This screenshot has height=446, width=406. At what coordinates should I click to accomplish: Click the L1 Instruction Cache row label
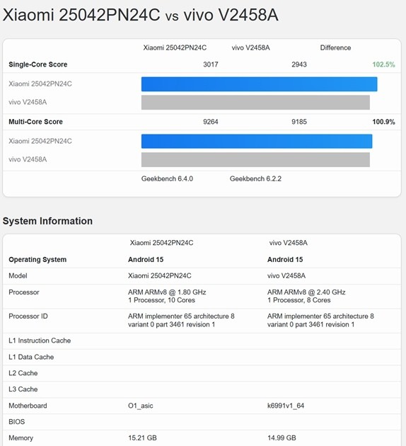pyautogui.click(x=40, y=341)
